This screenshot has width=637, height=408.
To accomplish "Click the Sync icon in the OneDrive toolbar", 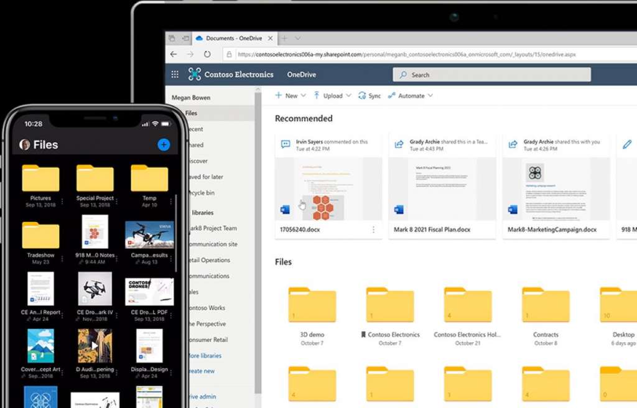I will pos(362,96).
